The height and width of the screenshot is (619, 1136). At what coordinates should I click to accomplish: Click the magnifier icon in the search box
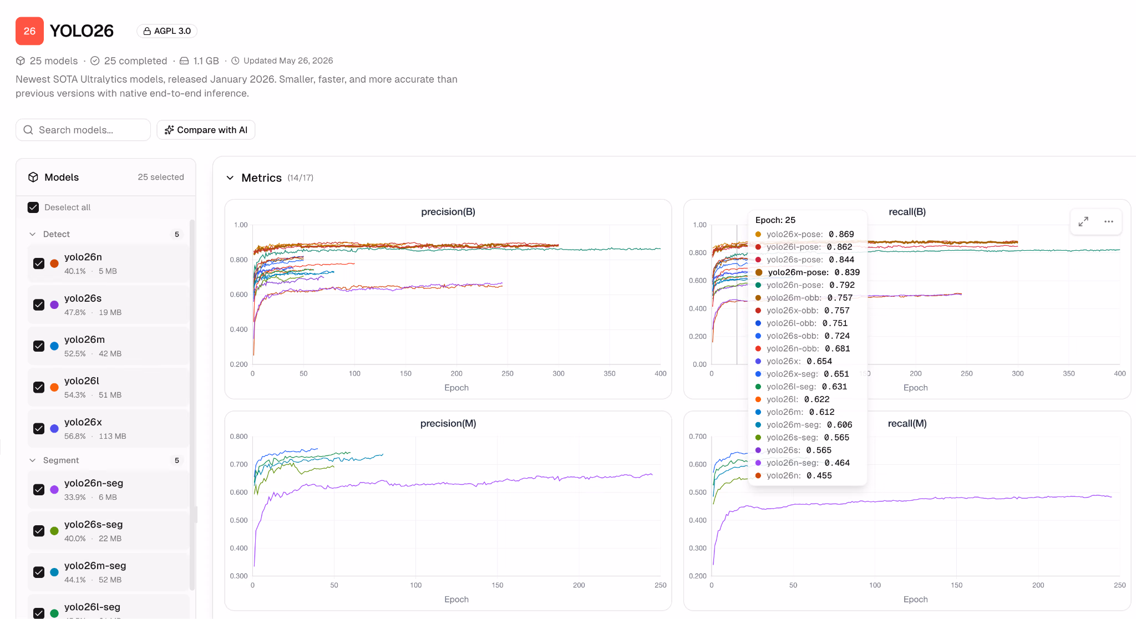pyautogui.click(x=28, y=130)
